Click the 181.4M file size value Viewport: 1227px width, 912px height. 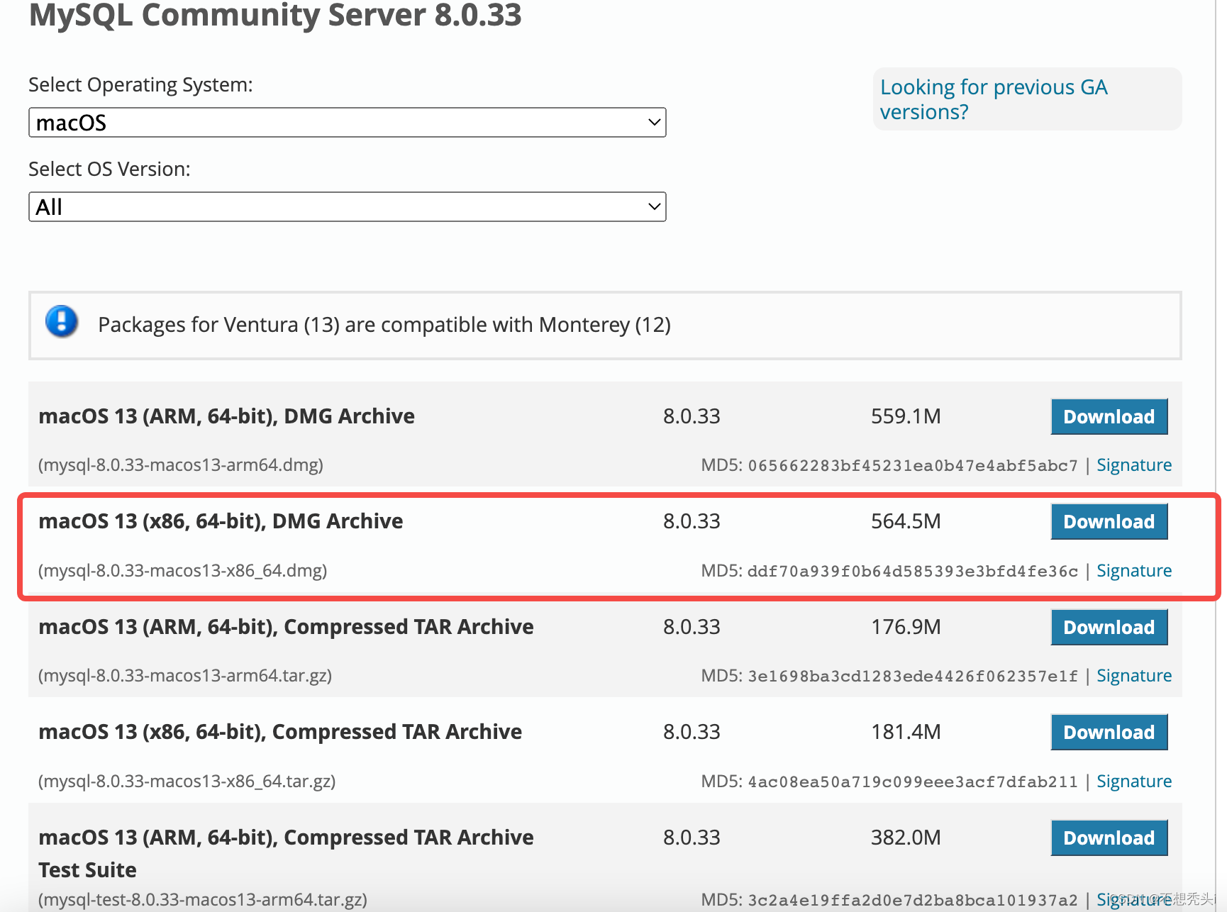(x=906, y=732)
